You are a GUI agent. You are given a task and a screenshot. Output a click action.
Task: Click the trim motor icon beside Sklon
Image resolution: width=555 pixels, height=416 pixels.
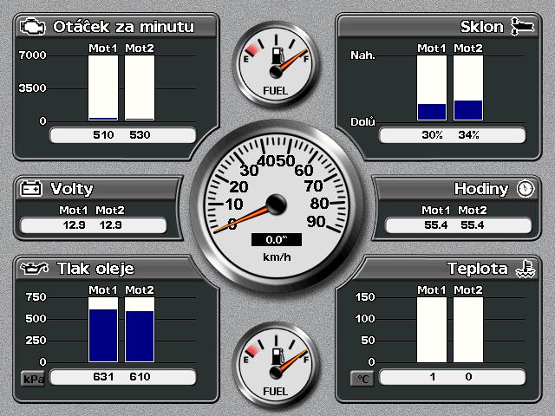[x=521, y=27]
